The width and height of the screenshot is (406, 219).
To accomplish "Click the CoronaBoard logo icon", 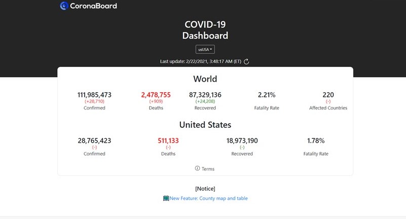I will pyautogui.click(x=64, y=6).
